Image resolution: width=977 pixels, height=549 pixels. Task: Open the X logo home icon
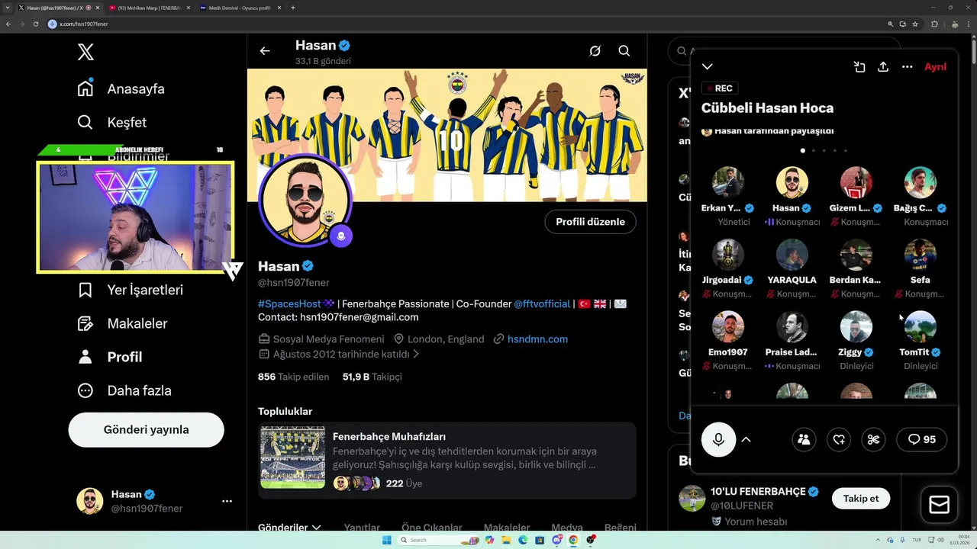click(x=85, y=52)
